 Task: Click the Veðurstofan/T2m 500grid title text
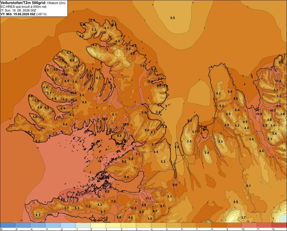pyautogui.click(x=24, y=3)
